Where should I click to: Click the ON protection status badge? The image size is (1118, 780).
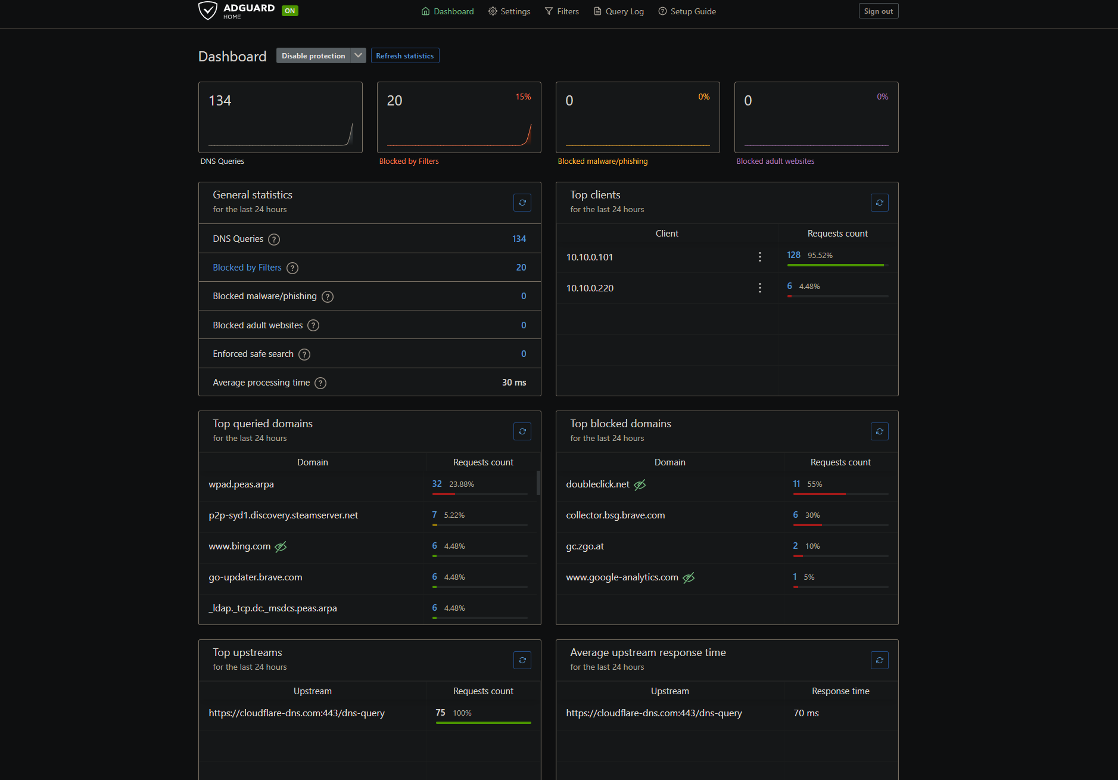point(290,11)
